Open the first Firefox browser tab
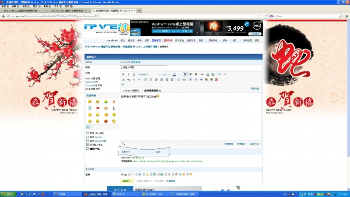The image size is (350, 197). (23, 11)
